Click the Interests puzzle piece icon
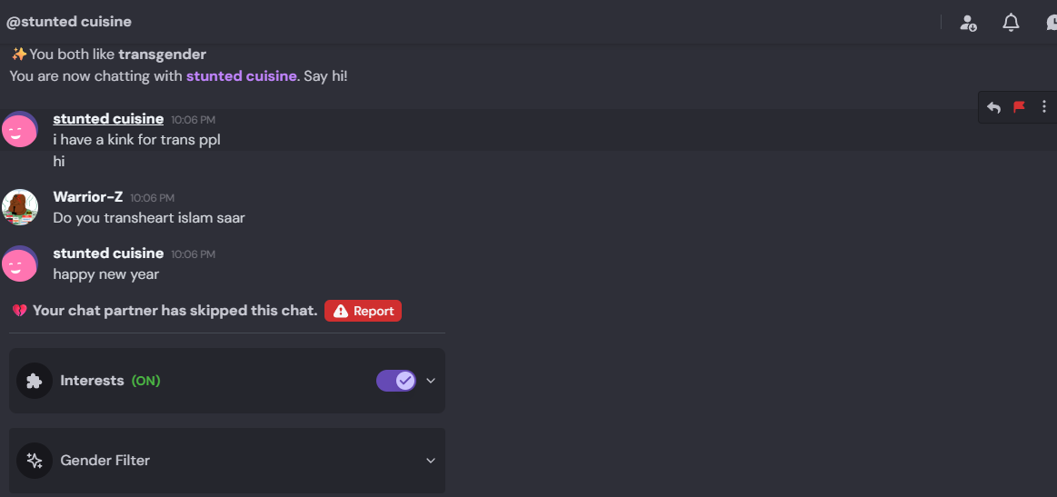Screen dimensions: 1057x497 coord(35,381)
